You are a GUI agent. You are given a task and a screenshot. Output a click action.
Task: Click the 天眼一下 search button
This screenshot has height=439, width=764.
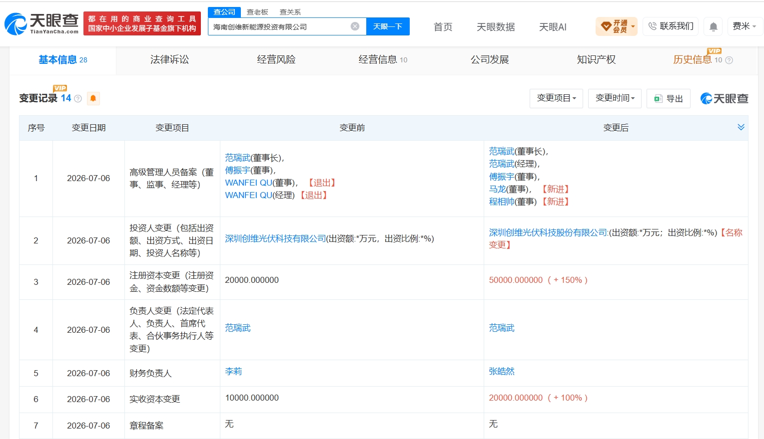(x=388, y=26)
